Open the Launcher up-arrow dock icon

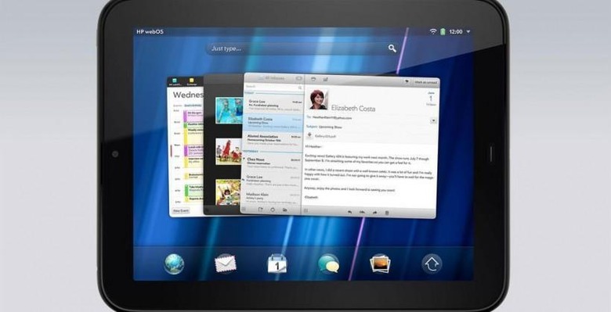pyautogui.click(x=432, y=264)
